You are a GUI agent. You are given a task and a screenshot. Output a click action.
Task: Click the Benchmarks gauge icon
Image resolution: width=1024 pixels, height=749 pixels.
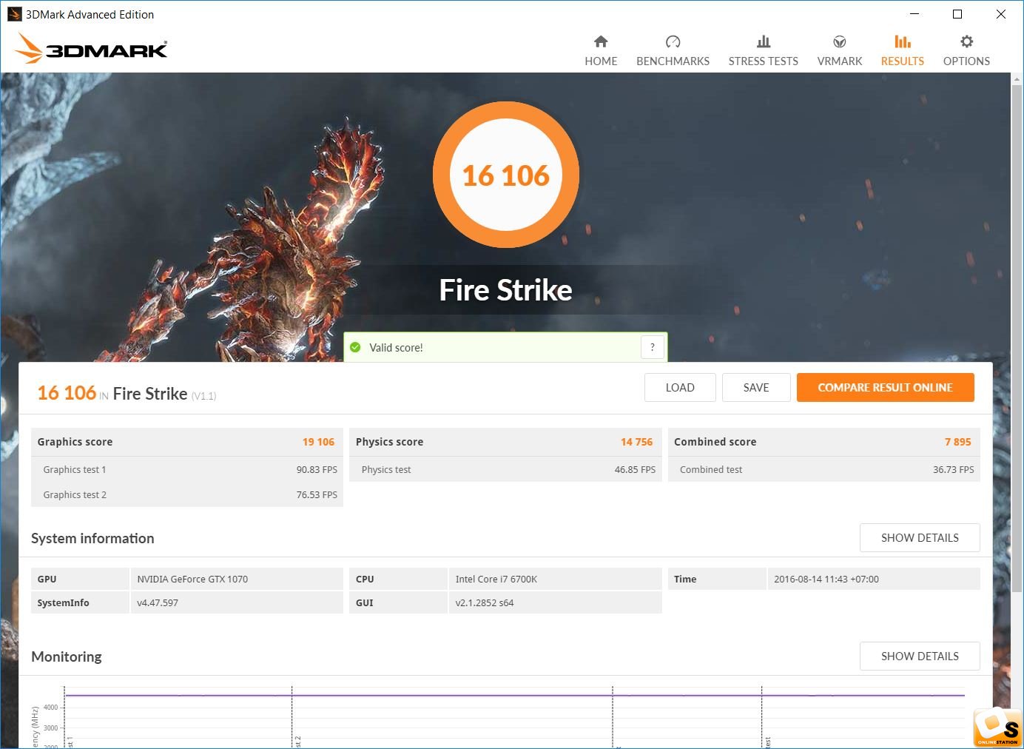coord(673,41)
